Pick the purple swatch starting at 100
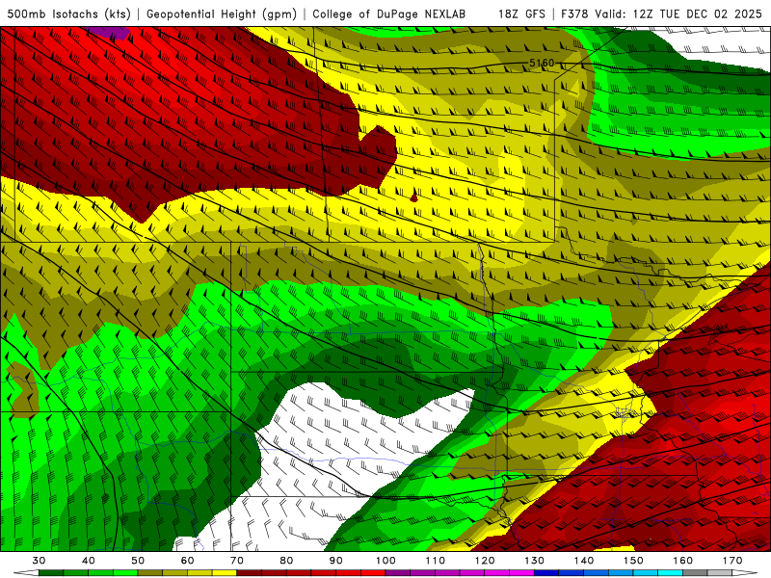The width and height of the screenshot is (771, 578). coord(398,572)
